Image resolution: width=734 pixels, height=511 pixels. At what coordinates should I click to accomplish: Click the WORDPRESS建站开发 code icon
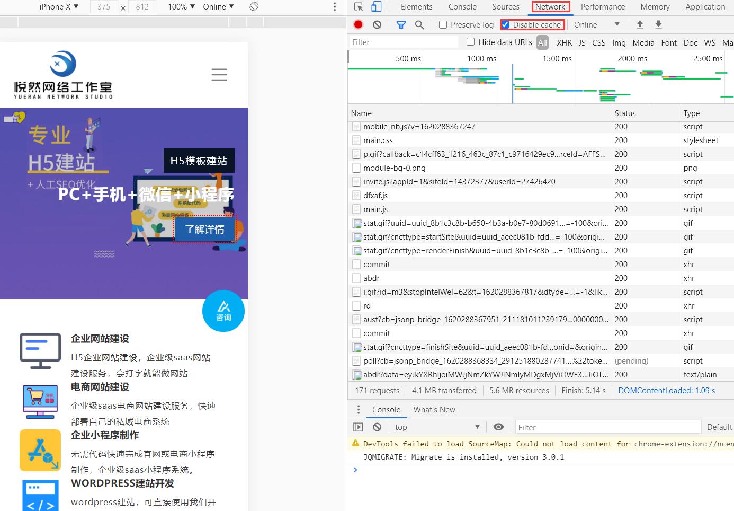tap(40, 495)
